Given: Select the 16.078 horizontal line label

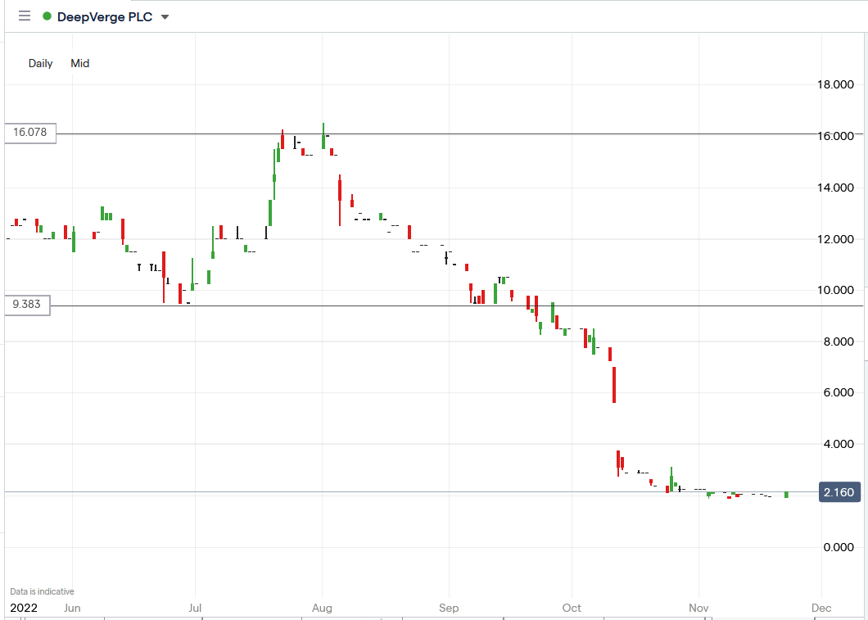Looking at the screenshot, I should [30, 133].
